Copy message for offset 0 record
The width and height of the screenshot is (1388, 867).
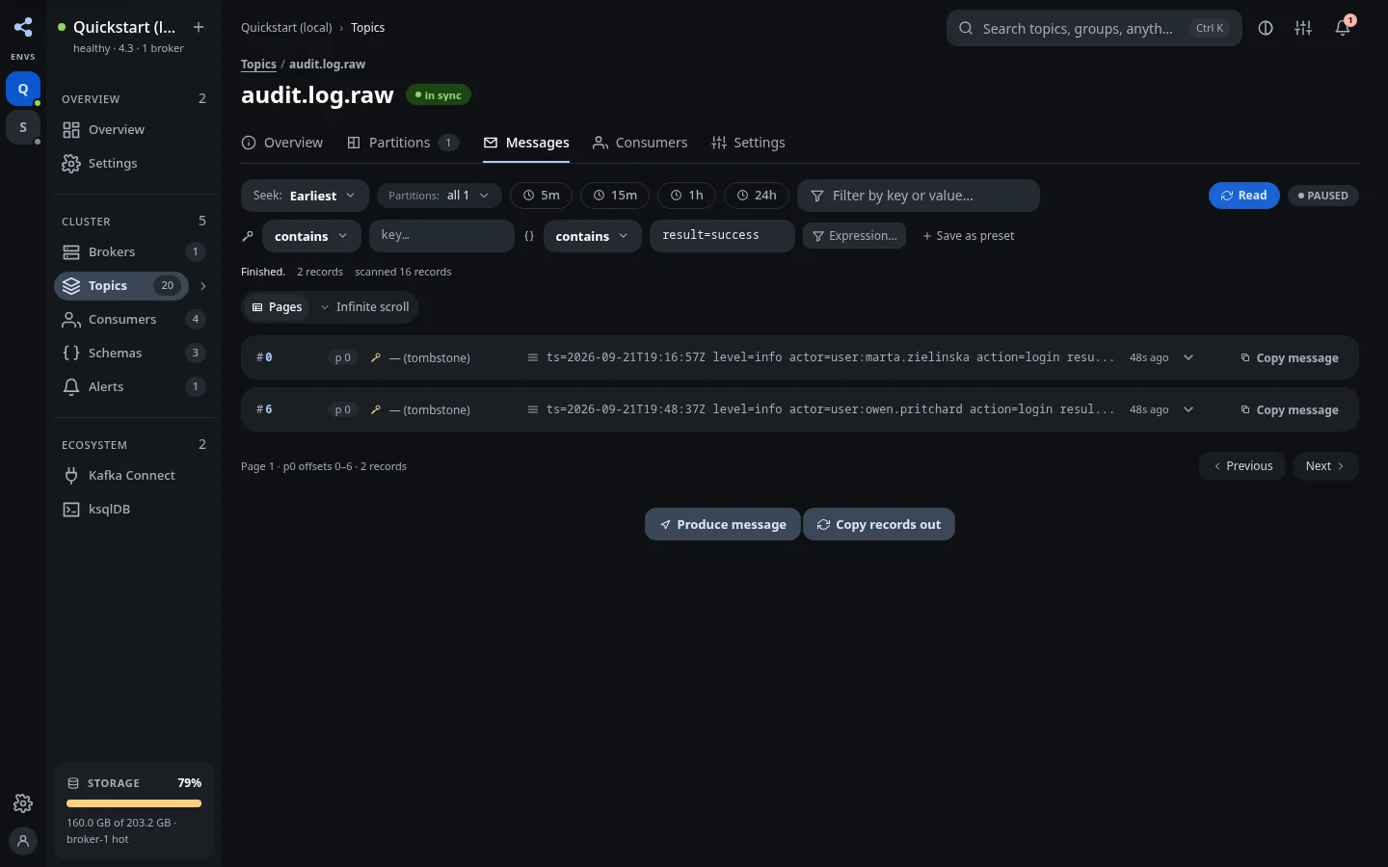[x=1290, y=357]
